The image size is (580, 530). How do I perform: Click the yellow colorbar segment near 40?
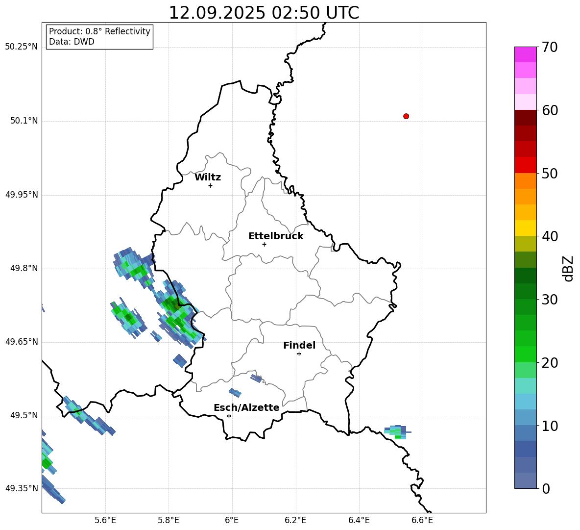(x=526, y=228)
